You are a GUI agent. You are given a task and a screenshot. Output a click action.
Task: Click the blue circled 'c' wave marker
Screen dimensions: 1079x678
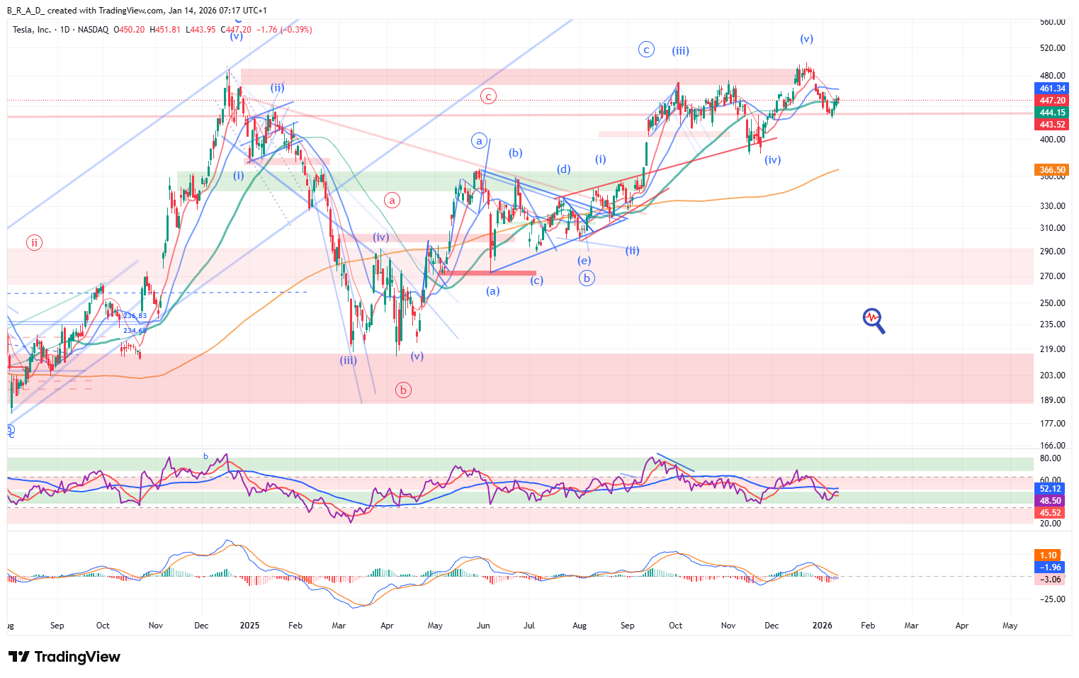645,50
